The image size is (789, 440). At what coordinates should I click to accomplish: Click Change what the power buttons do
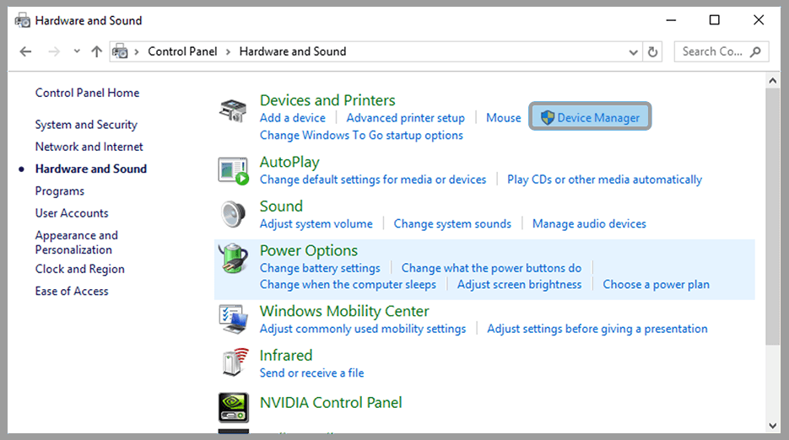coord(491,268)
